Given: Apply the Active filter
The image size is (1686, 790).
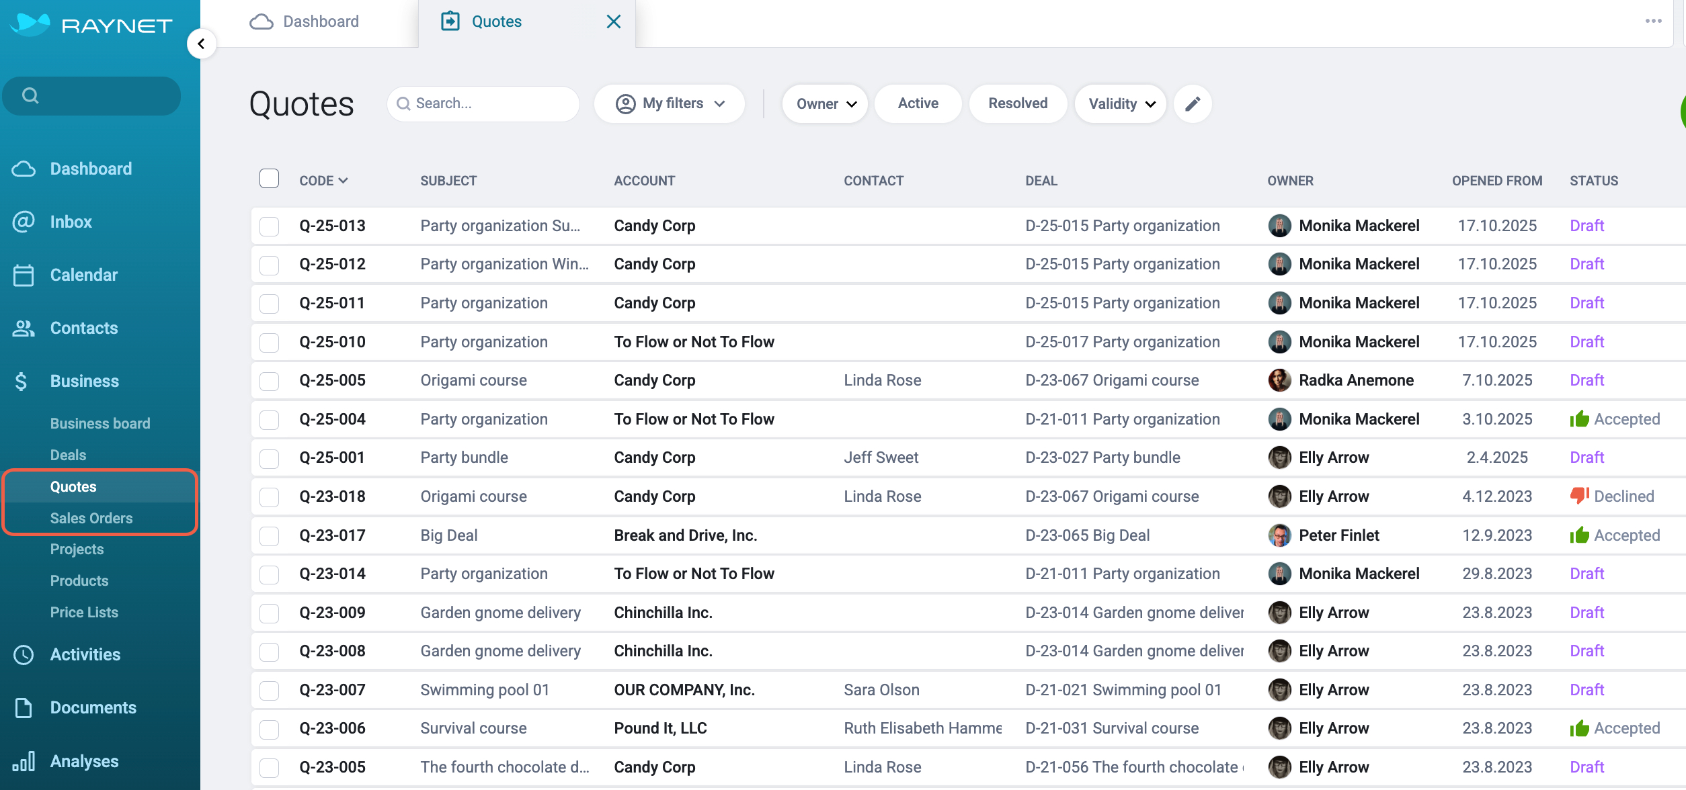Looking at the screenshot, I should click(x=918, y=103).
